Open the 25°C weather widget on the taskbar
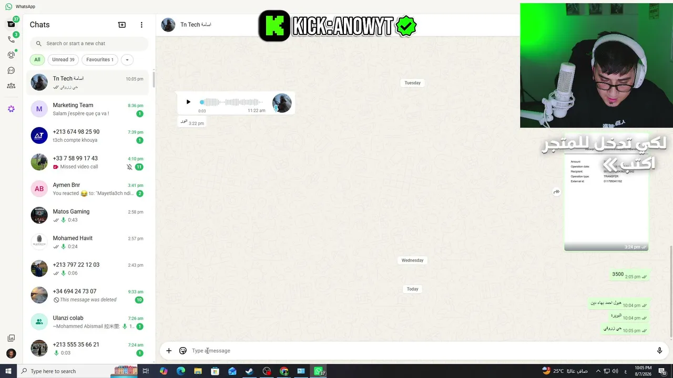 tap(565, 371)
